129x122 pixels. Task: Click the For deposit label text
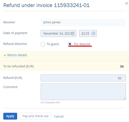[x=82, y=44]
